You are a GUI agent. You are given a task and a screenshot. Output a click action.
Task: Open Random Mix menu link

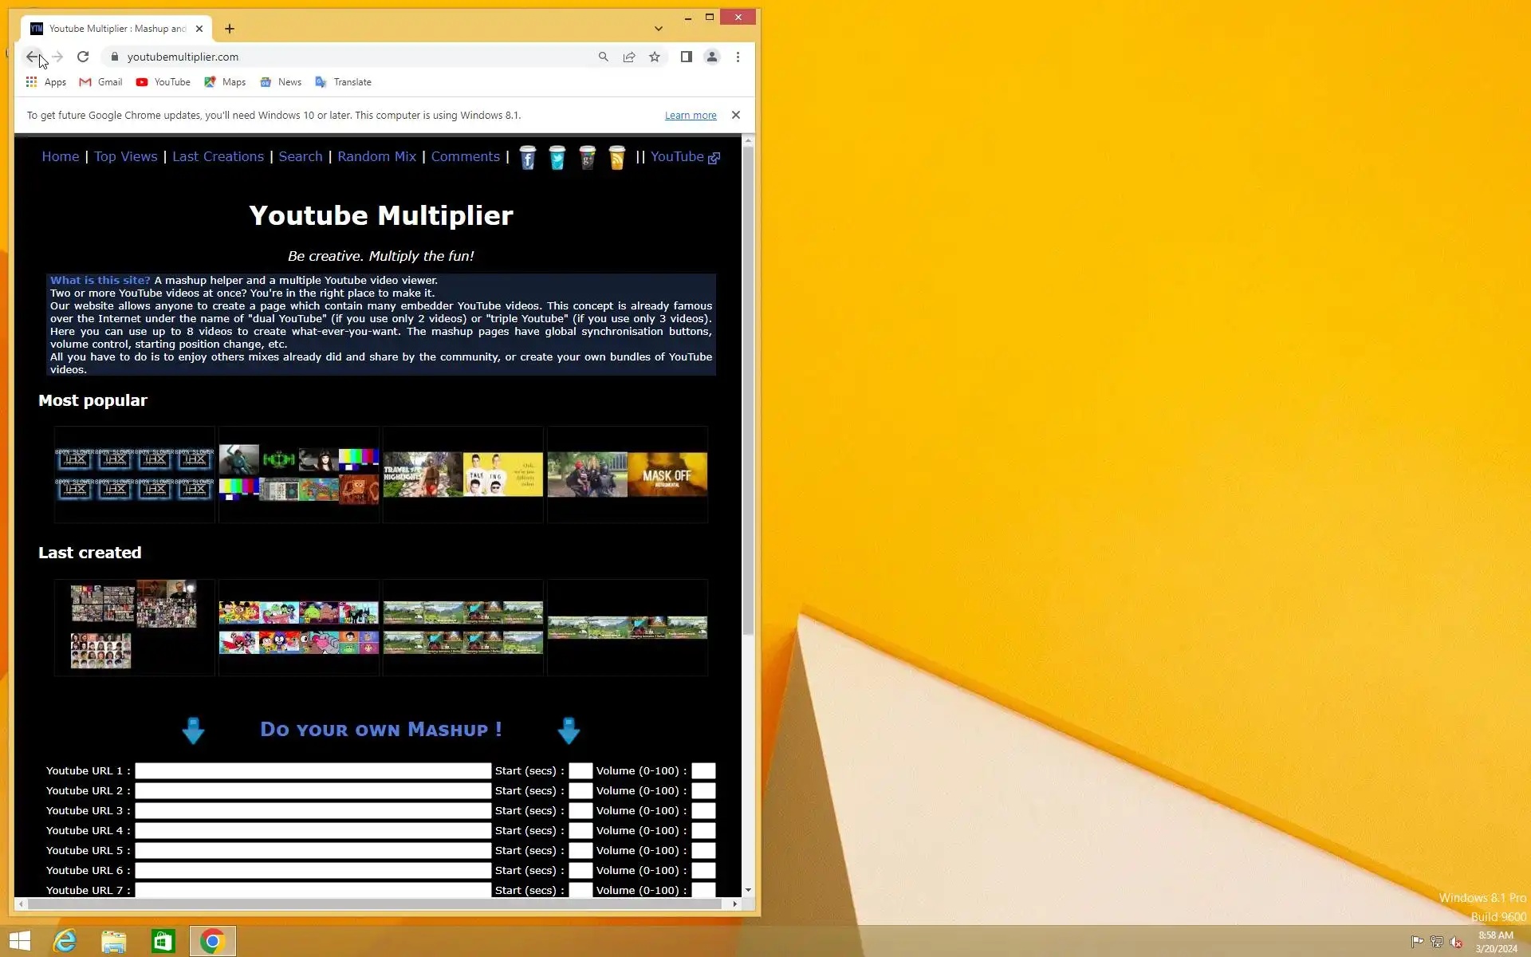pyautogui.click(x=376, y=156)
